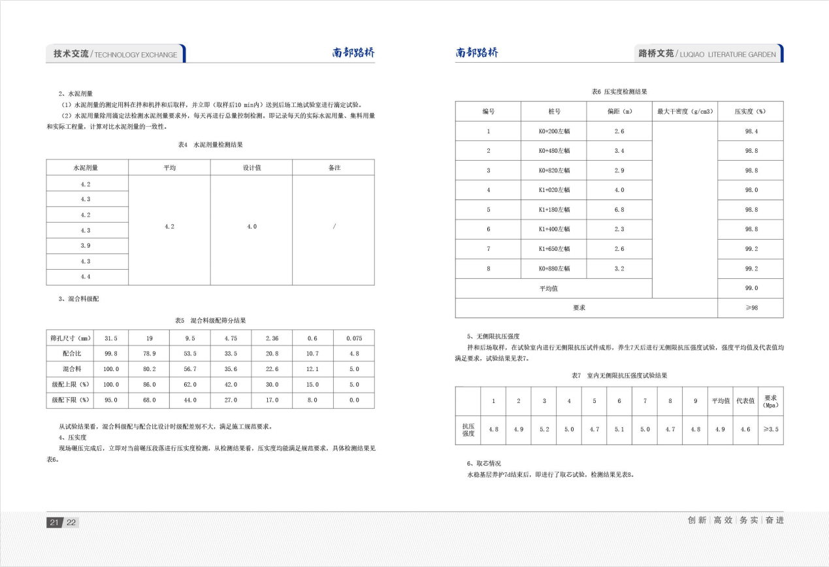The height and width of the screenshot is (567, 829).
Task: Select the stake number K0+480左幅
Action: [554, 151]
